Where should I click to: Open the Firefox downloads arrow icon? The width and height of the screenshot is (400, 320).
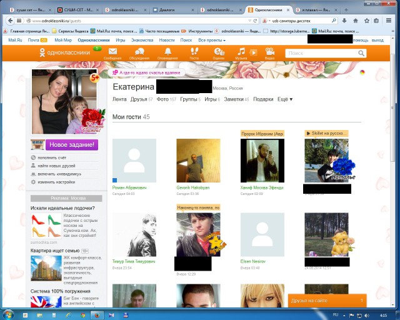tap(344, 21)
